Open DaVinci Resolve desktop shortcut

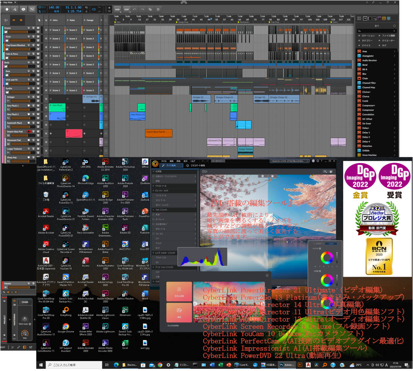(125, 295)
